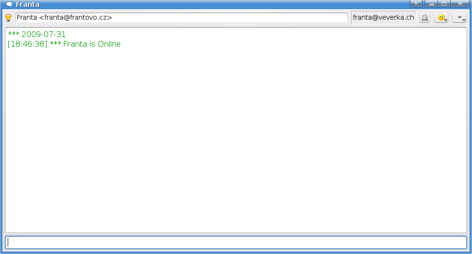Viewport: 472px width, 254px height.
Task: Click the contact field franta@frantovo.cz
Action: coord(181,17)
